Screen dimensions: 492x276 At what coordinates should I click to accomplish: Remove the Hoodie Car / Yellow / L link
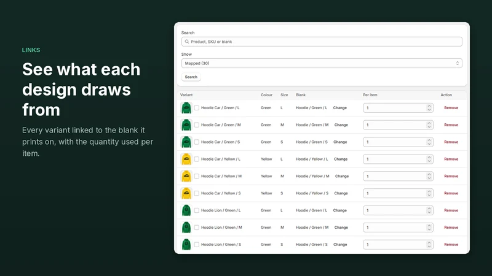click(451, 159)
